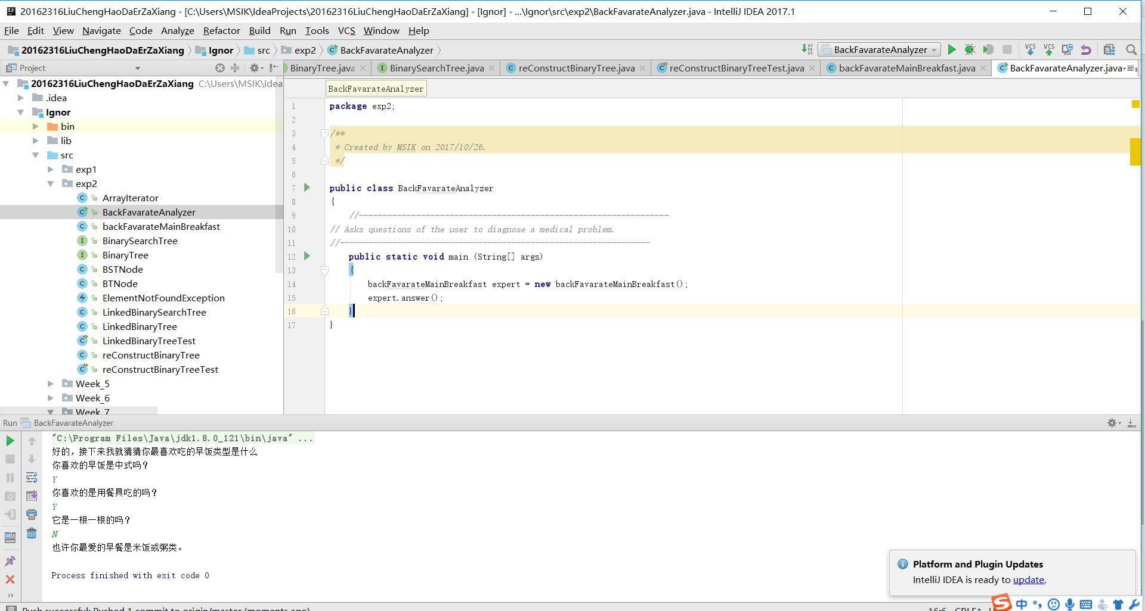Pin the Run tab
Image resolution: width=1145 pixels, height=611 pixels.
point(10,561)
